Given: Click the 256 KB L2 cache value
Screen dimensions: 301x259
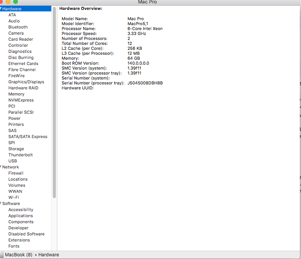Looking at the screenshot, I should point(135,48).
